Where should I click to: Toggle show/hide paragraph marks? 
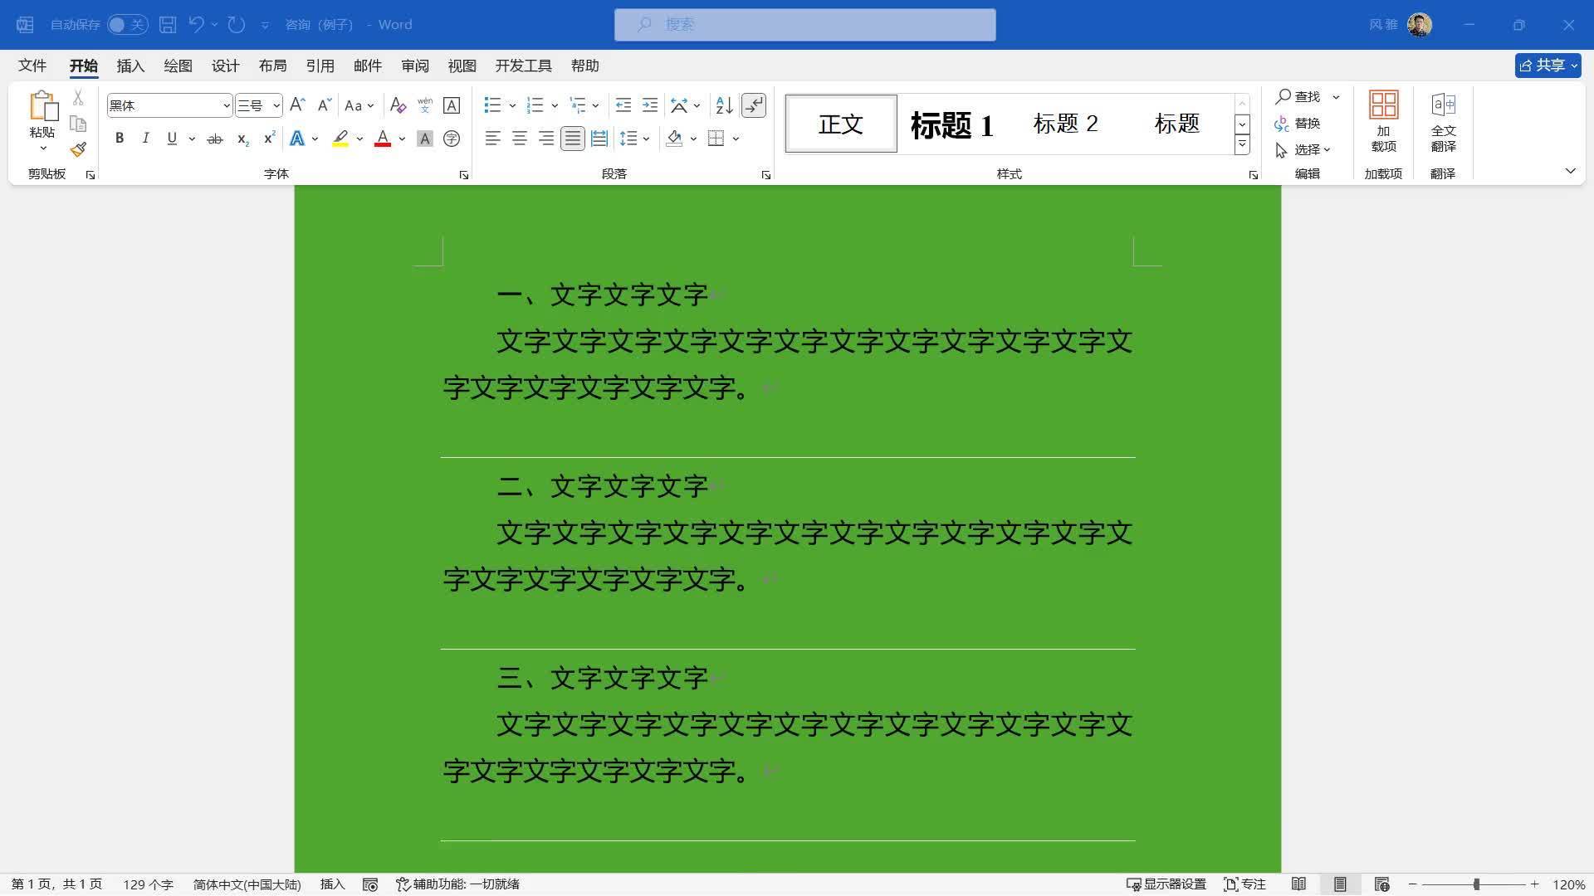[754, 105]
